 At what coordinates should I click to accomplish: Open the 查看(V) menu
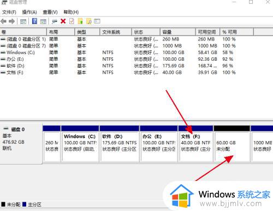[x=50, y=12]
